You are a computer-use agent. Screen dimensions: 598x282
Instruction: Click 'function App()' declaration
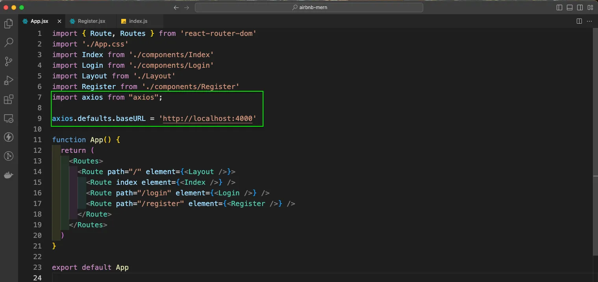coord(82,140)
